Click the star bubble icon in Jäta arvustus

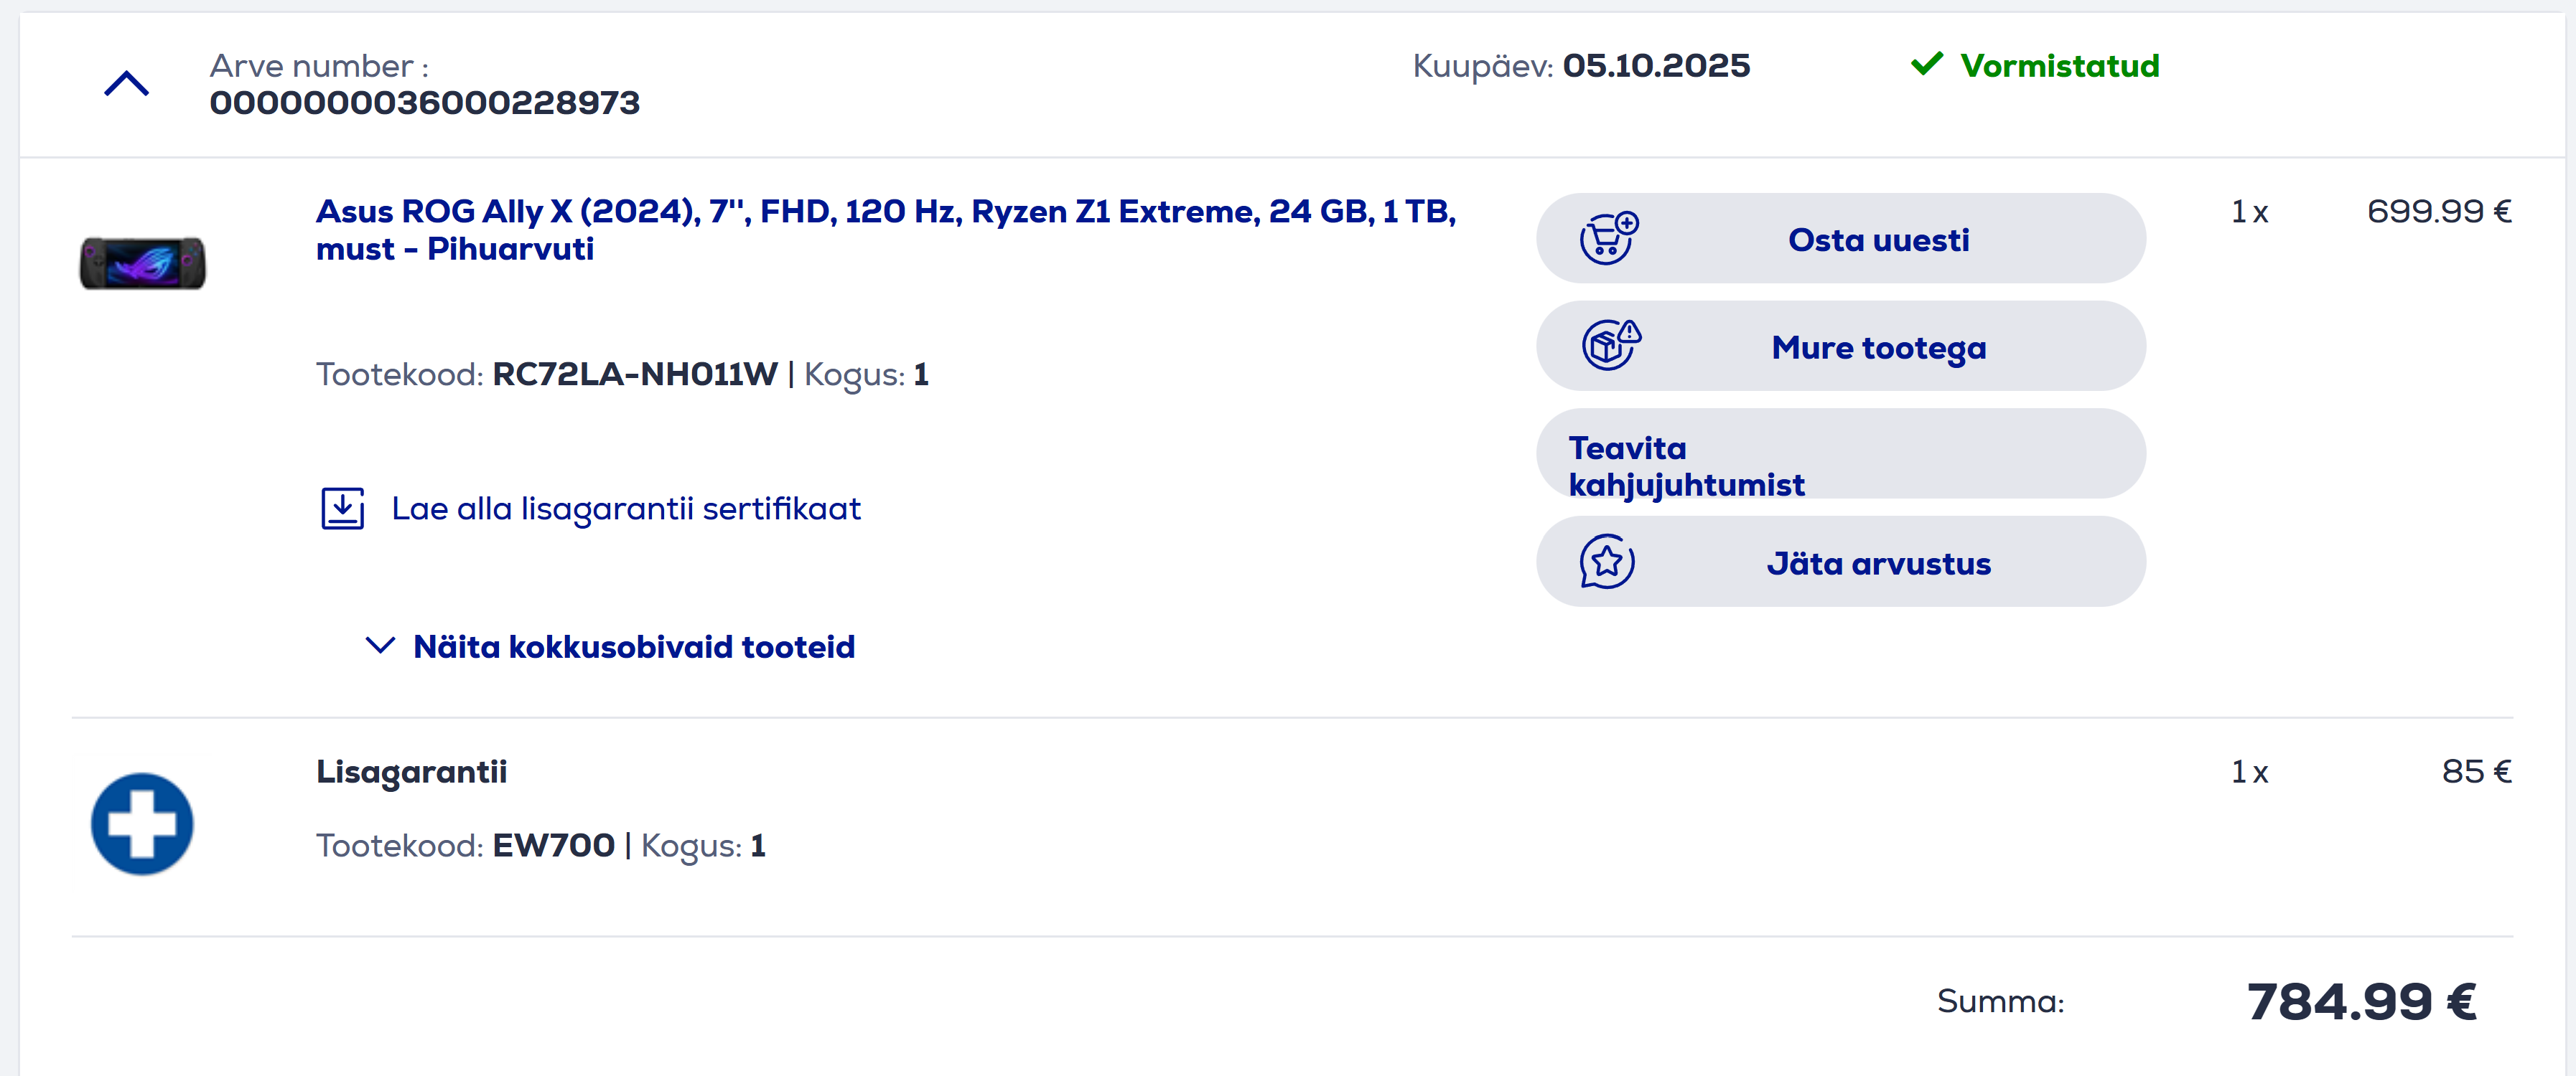click(x=1607, y=562)
